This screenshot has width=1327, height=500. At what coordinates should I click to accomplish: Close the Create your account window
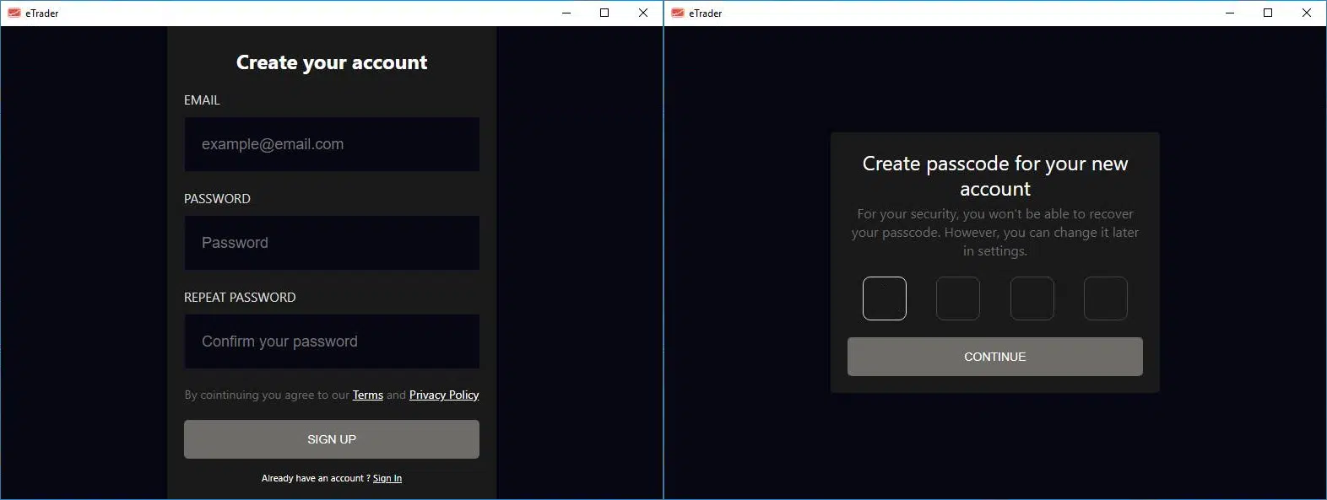(643, 13)
